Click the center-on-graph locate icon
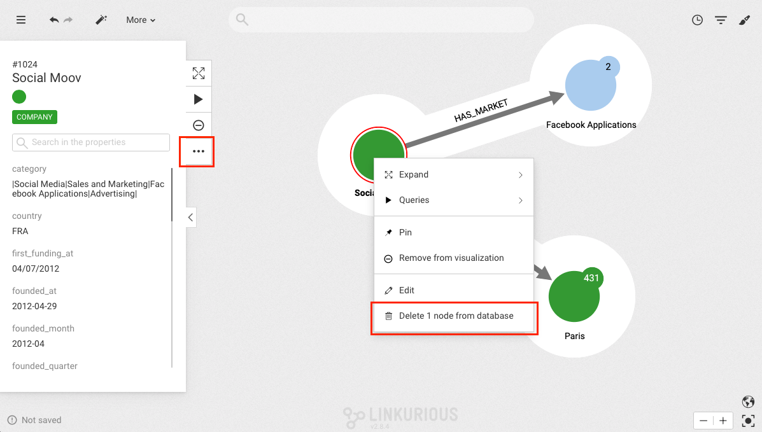This screenshot has width=762, height=432. point(748,421)
